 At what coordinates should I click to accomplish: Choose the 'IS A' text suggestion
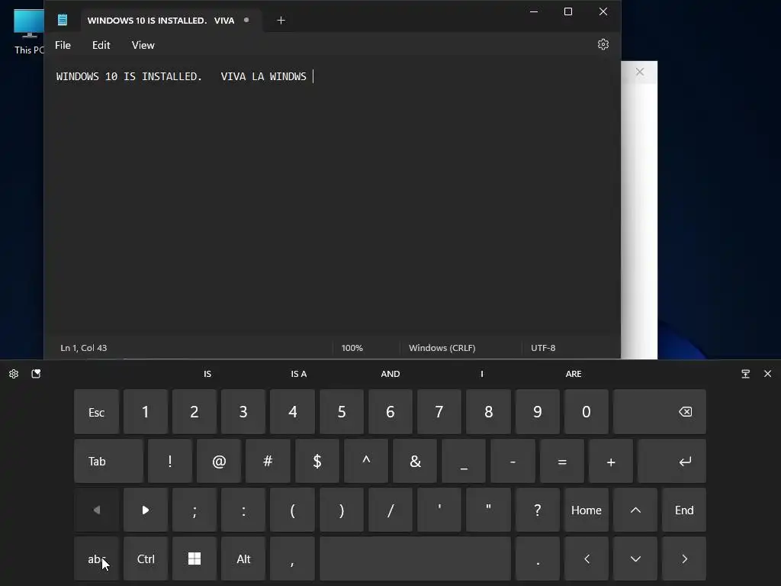[x=299, y=374]
